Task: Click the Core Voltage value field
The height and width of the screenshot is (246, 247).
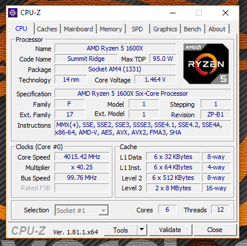Action: click(155, 79)
